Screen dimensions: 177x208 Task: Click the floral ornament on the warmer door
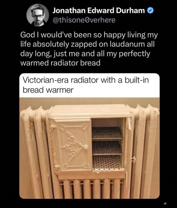72,146
